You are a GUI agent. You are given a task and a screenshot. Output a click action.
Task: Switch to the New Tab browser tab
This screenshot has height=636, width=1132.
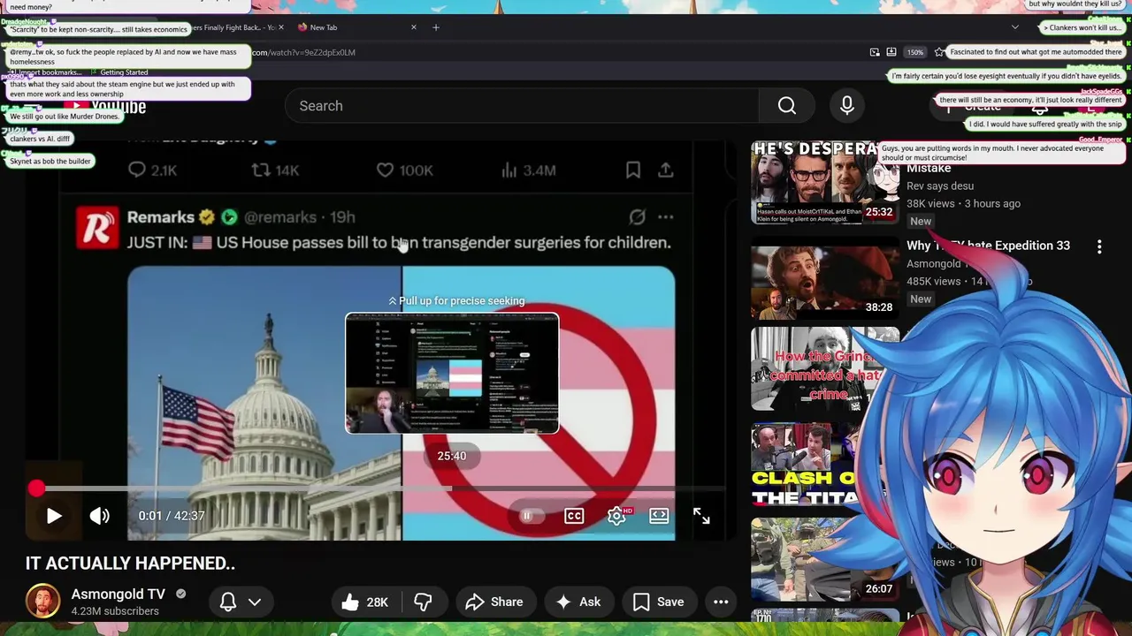coord(354,27)
